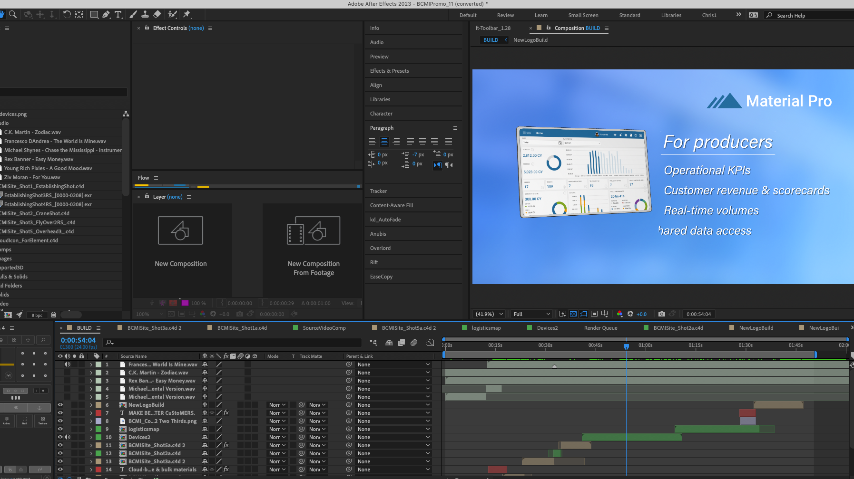Click NewLogoBuild breadcrumb in composition viewer

pos(530,40)
